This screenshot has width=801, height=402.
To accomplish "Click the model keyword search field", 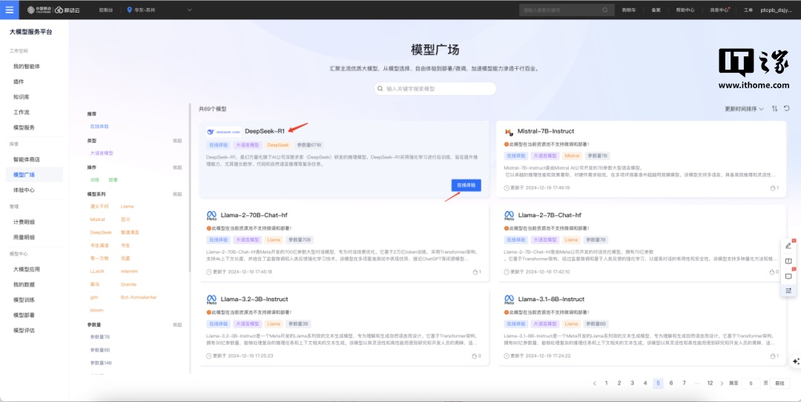I will (x=435, y=88).
